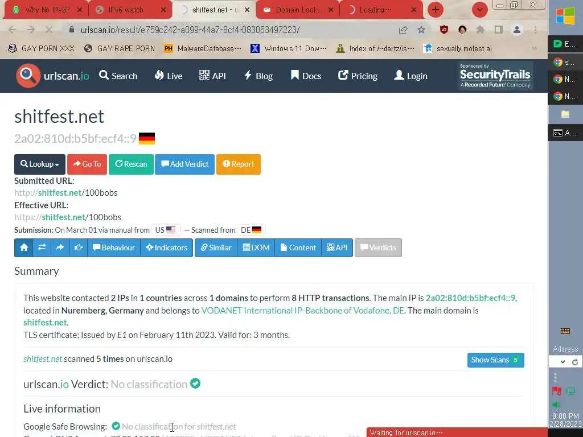Click the Chrome profile avatar icon

tap(517, 30)
